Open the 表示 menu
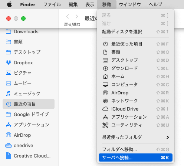The width and height of the screenshot is (184, 166). [x=90, y=5]
